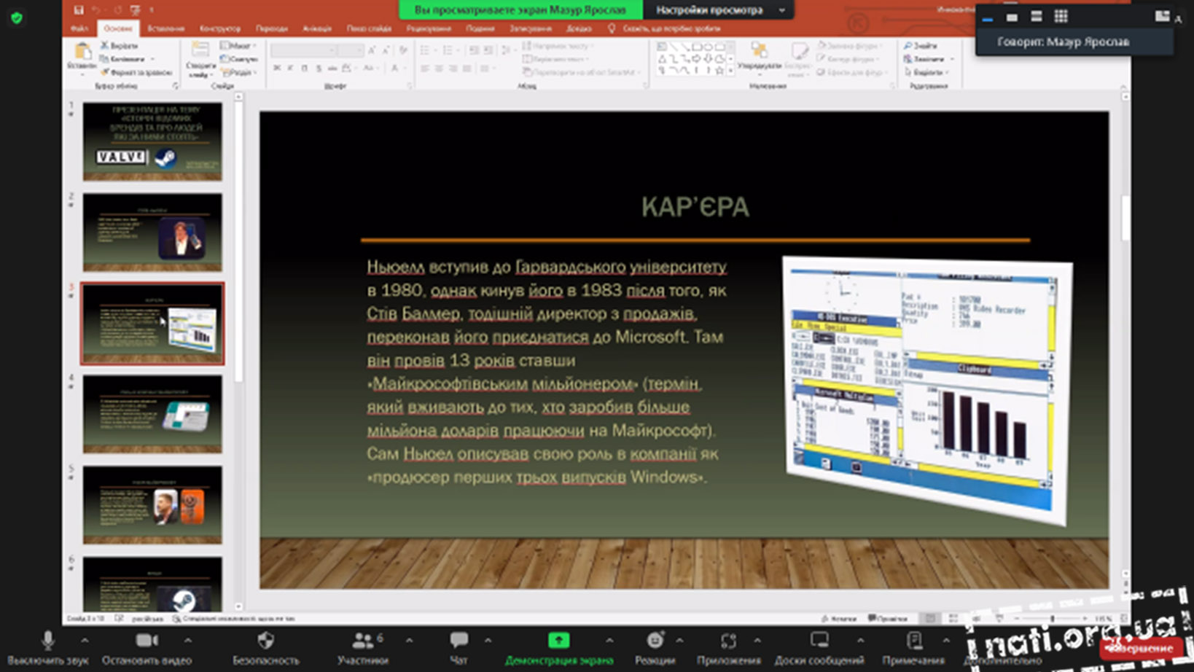
Task: Click the Undo arrow in quick access toolbar
Action: click(96, 10)
